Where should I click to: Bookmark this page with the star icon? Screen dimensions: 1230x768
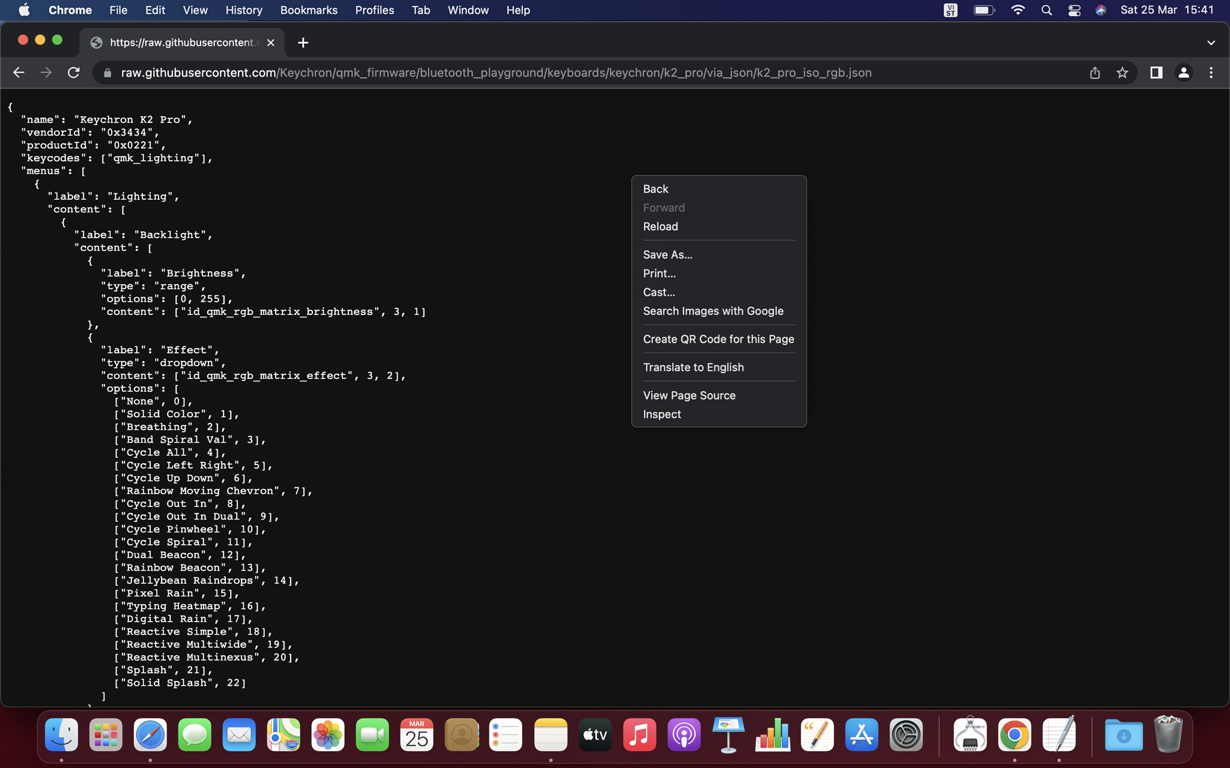tap(1122, 73)
